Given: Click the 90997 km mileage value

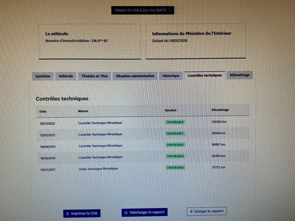Looking at the screenshot, I should point(218,144).
